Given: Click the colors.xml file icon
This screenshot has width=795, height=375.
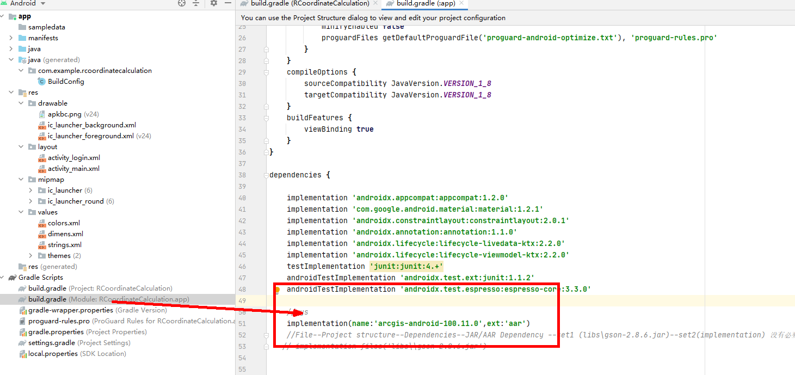Looking at the screenshot, I should tap(42, 223).
